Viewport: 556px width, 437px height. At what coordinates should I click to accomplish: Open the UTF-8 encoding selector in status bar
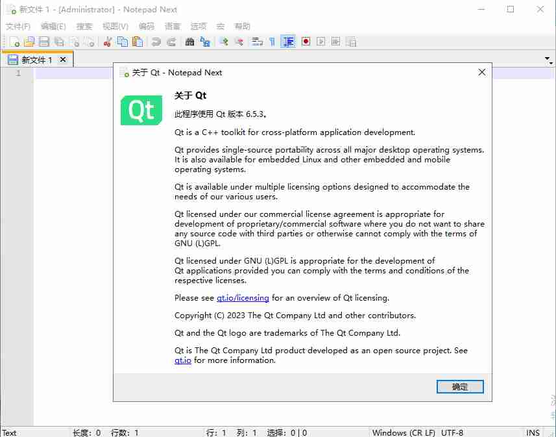point(452,432)
